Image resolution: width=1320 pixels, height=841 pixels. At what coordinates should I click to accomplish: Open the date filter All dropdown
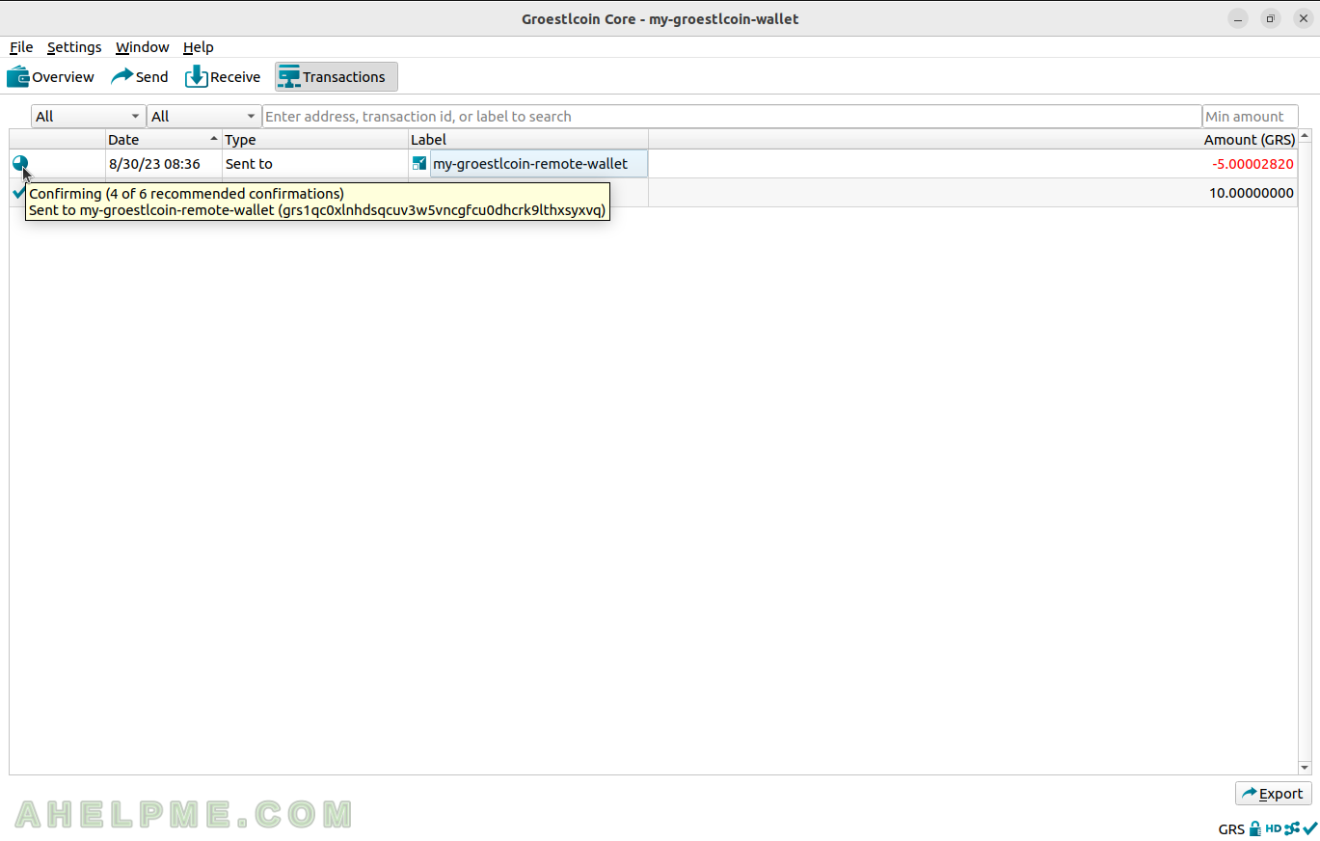pyautogui.click(x=88, y=117)
